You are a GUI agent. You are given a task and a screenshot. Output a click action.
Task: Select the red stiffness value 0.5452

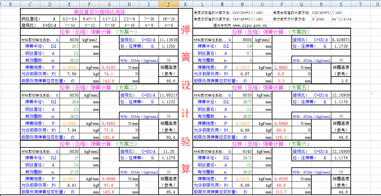(x=109, y=124)
